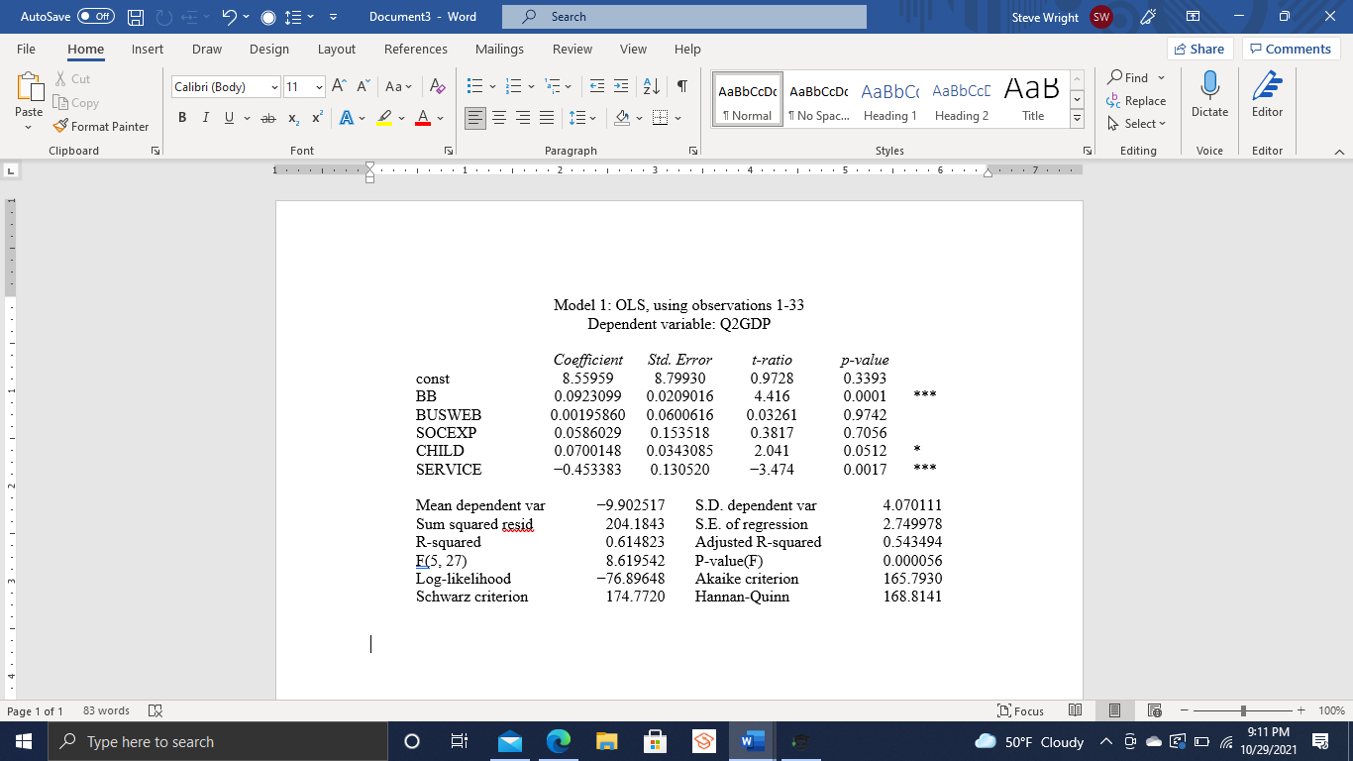Switch to the Insert tab
The image size is (1353, 761).
[148, 49]
